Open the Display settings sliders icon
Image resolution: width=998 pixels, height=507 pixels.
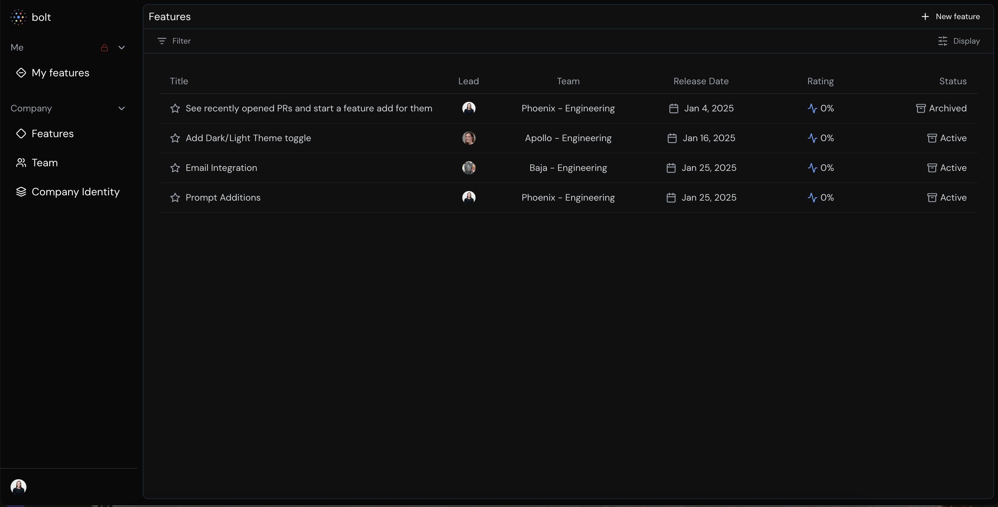pyautogui.click(x=942, y=41)
